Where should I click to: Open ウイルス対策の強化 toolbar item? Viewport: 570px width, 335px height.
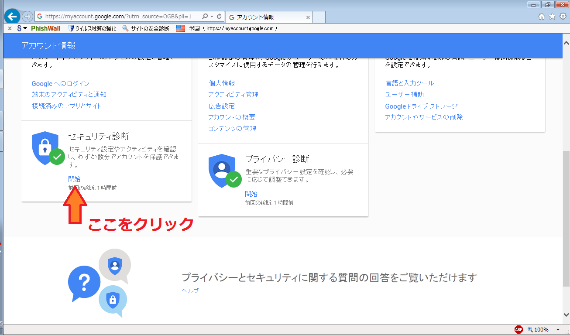click(93, 28)
